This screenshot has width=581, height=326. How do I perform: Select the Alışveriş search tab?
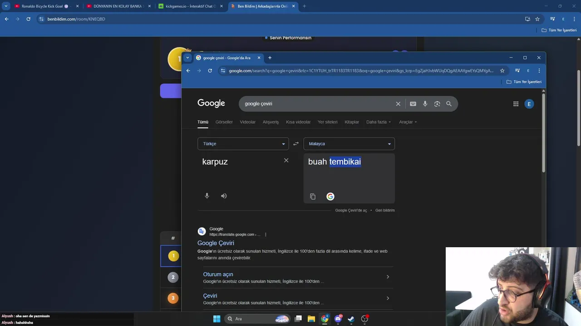[x=271, y=122]
